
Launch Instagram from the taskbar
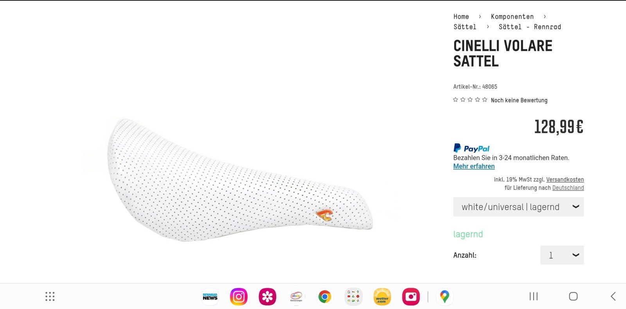click(239, 297)
